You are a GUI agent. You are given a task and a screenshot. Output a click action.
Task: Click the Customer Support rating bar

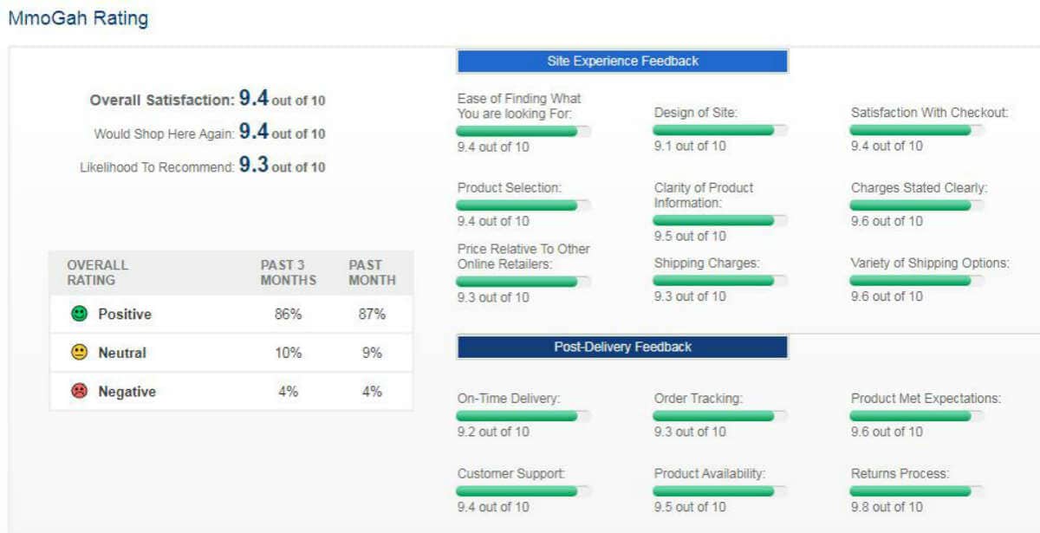pyautogui.click(x=523, y=491)
